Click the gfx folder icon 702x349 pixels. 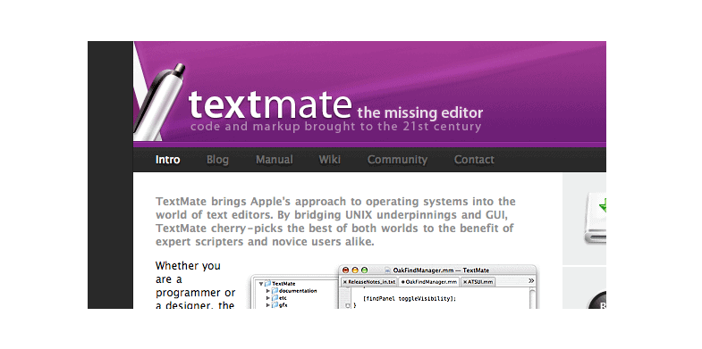click(x=275, y=304)
